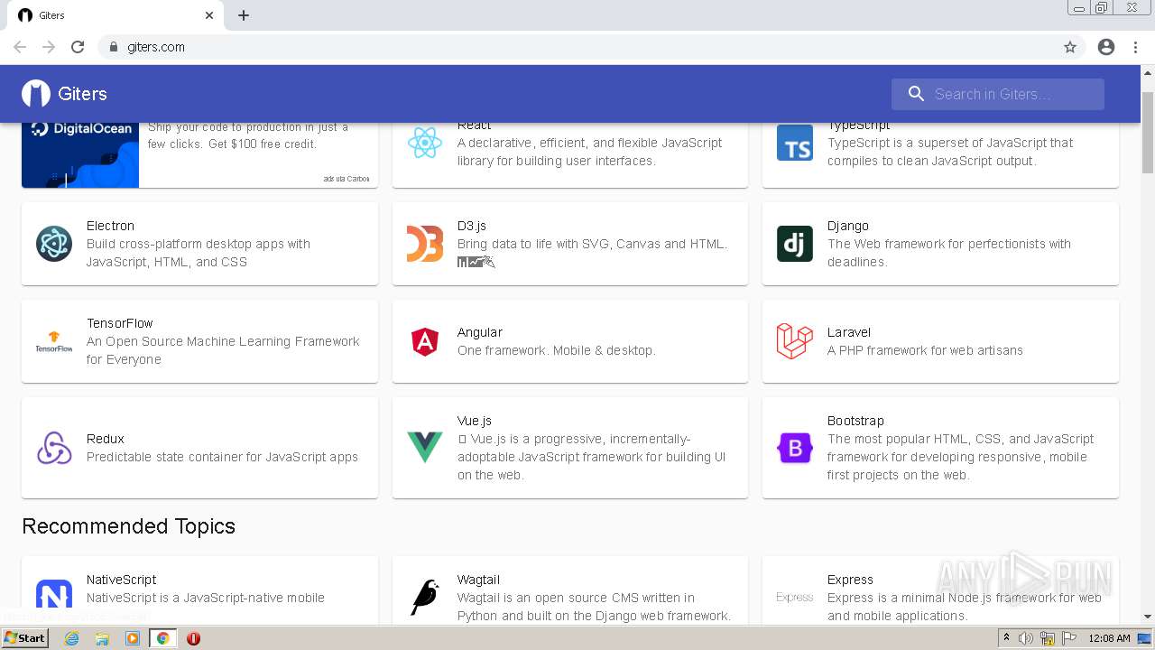Click the 'Recommended Topics' heading
This screenshot has height=650, width=1155.
128,526
